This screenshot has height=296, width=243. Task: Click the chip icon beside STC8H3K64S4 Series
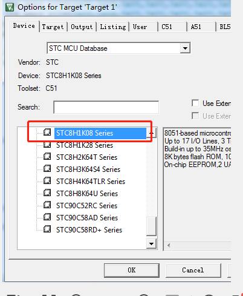47,168
